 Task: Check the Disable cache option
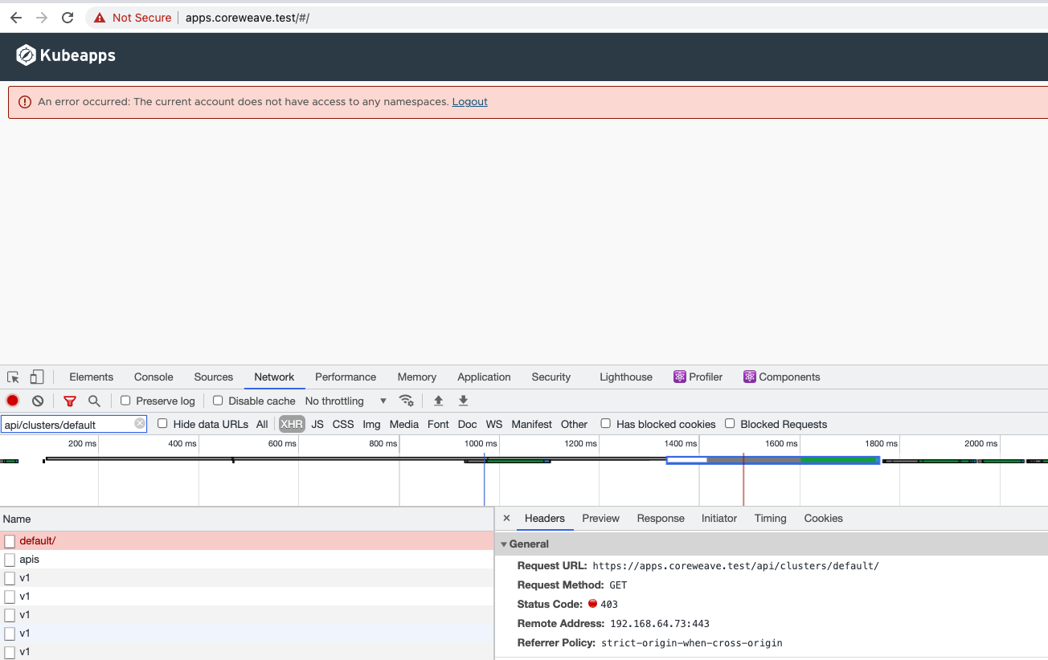pos(218,400)
